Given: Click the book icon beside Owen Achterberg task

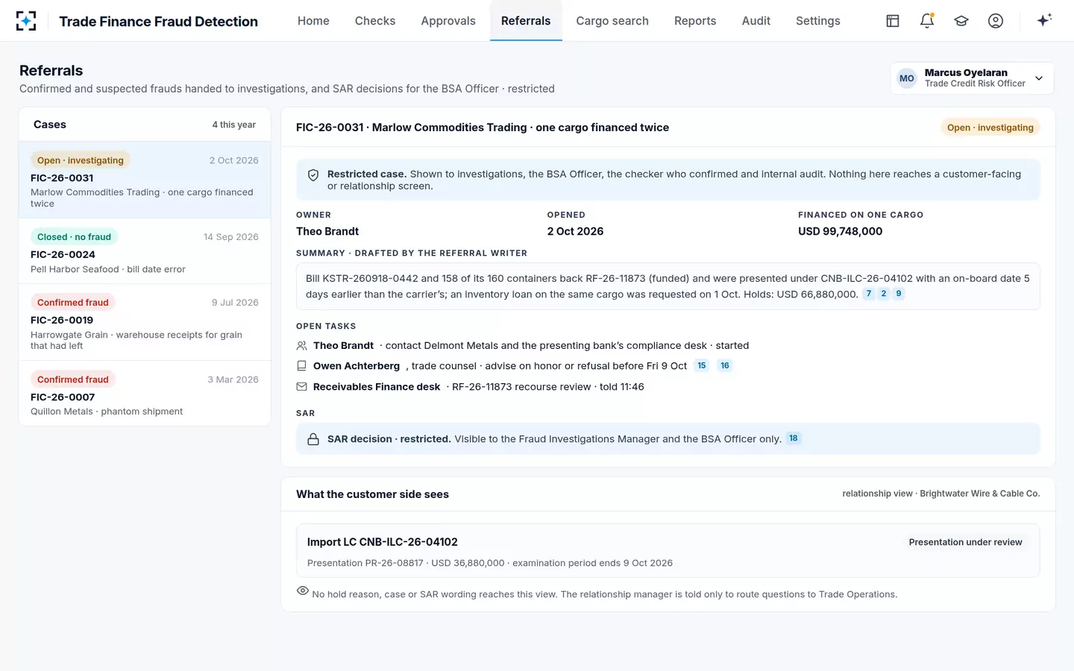Looking at the screenshot, I should click(x=301, y=366).
